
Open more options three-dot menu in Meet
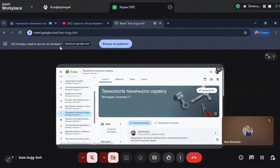(x=180, y=158)
